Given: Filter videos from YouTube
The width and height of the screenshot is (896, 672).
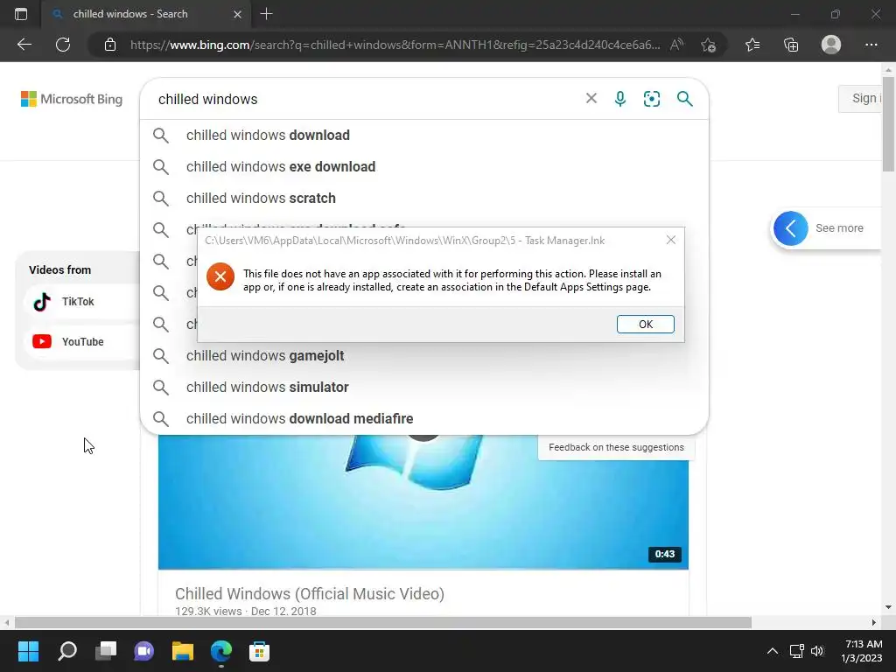Looking at the screenshot, I should (81, 342).
